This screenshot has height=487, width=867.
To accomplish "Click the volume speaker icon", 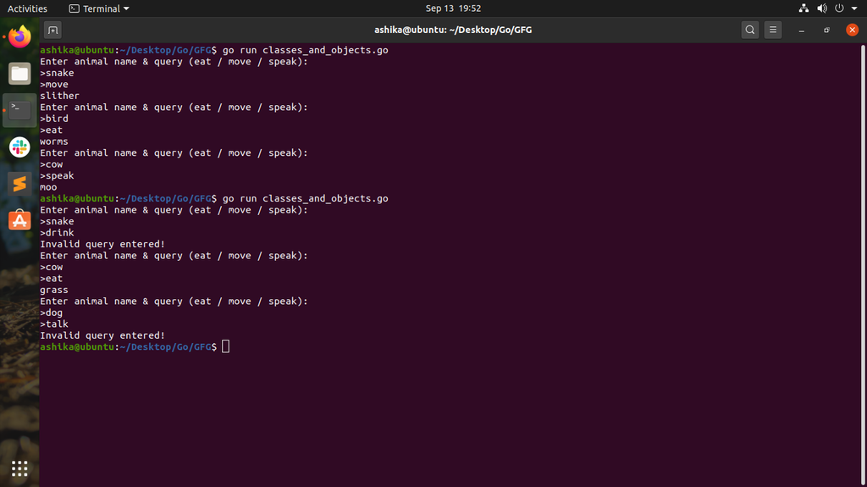I will click(821, 8).
